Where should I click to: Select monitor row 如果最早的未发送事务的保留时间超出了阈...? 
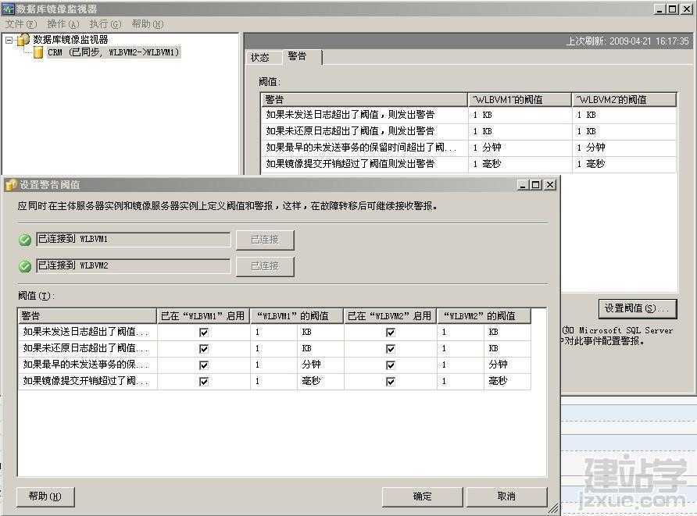click(x=469, y=148)
